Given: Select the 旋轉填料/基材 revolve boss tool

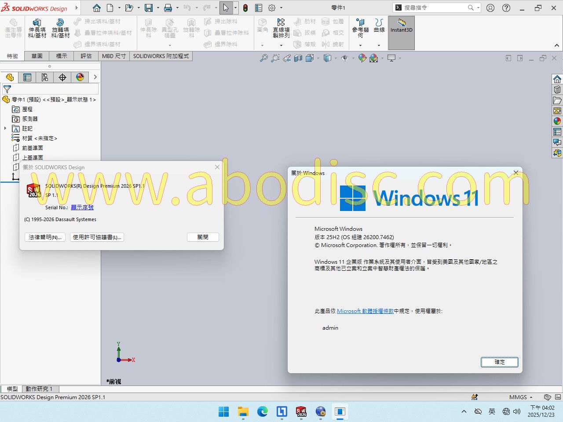Looking at the screenshot, I should coord(60,28).
